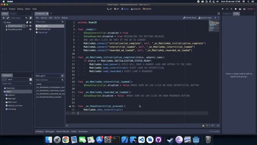Play the edited scene
Image resolution: width=257 pixels, height=145 pixels.
point(240,9)
